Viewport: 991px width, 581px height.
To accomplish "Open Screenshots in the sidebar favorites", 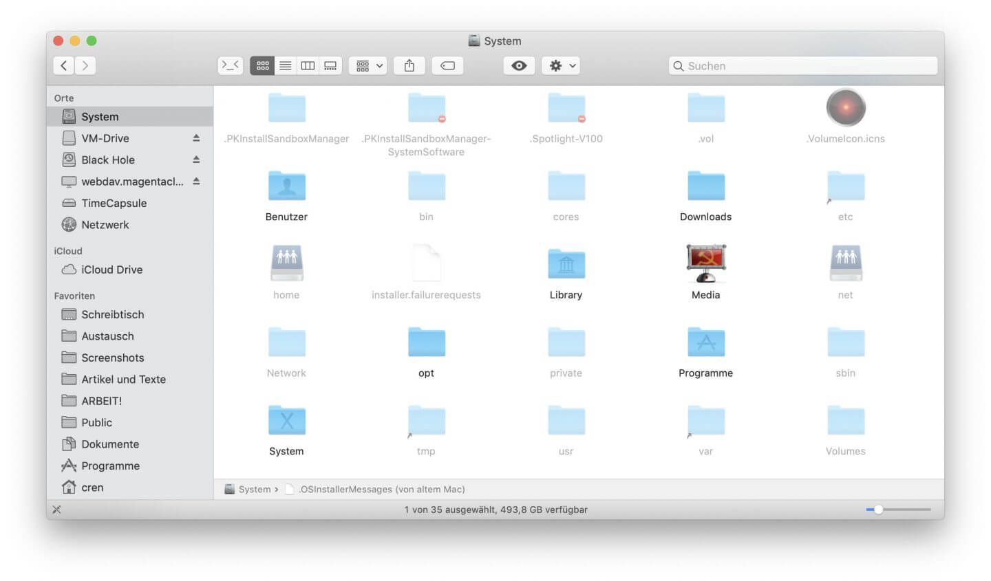I will pyautogui.click(x=130, y=358).
